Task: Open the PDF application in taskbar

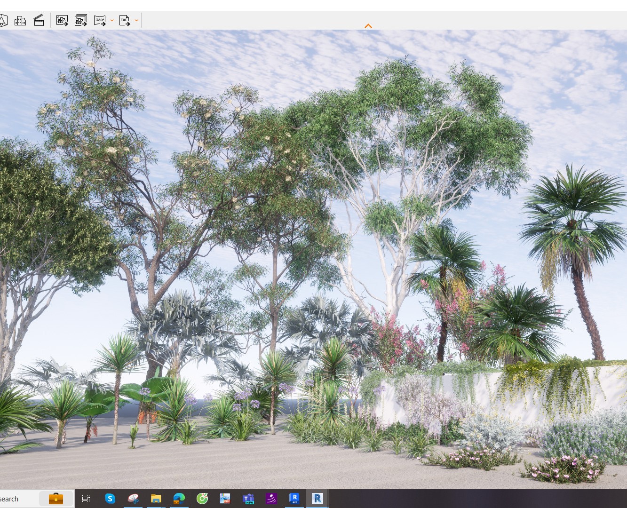Action: 225,499
